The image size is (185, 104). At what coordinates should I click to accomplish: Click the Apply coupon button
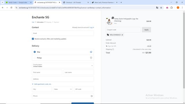pyautogui.click(x=147, y=30)
